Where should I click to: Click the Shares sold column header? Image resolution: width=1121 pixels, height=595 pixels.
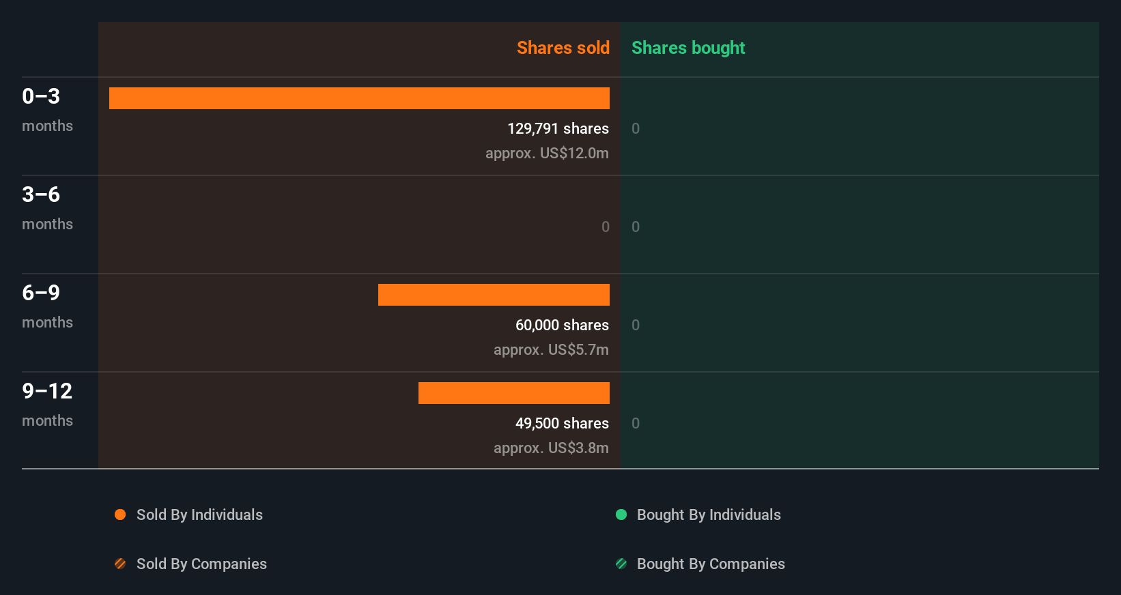pyautogui.click(x=563, y=48)
